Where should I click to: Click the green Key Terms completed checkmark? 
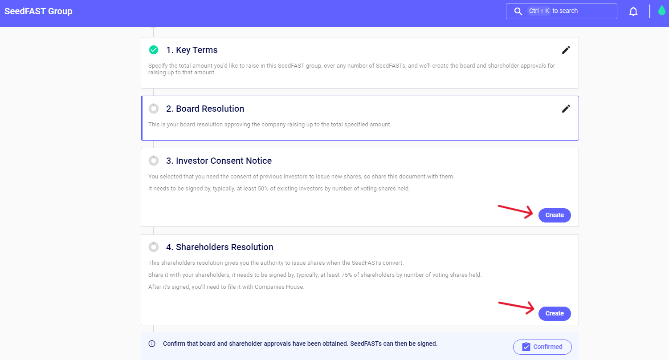154,50
